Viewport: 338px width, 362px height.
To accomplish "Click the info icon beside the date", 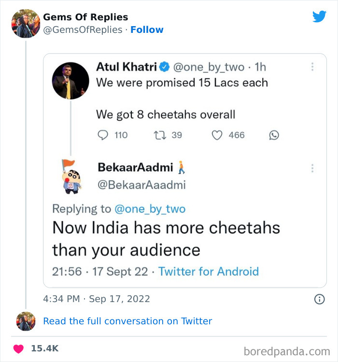I will point(319,299).
